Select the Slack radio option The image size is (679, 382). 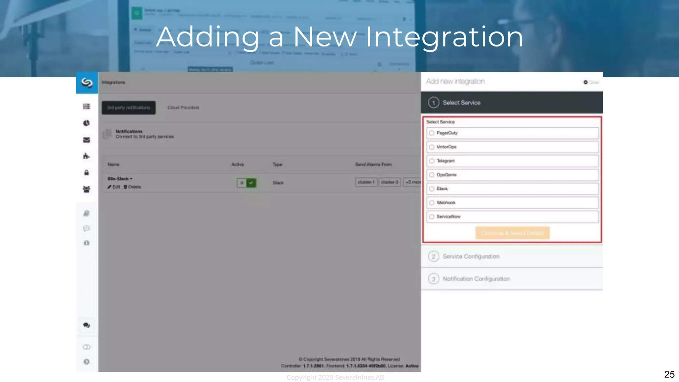click(x=432, y=189)
